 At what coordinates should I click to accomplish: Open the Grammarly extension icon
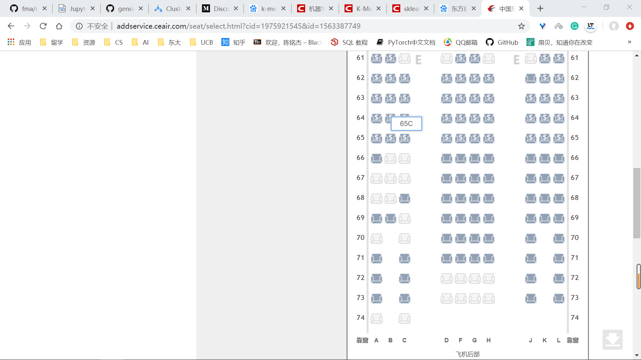click(575, 26)
